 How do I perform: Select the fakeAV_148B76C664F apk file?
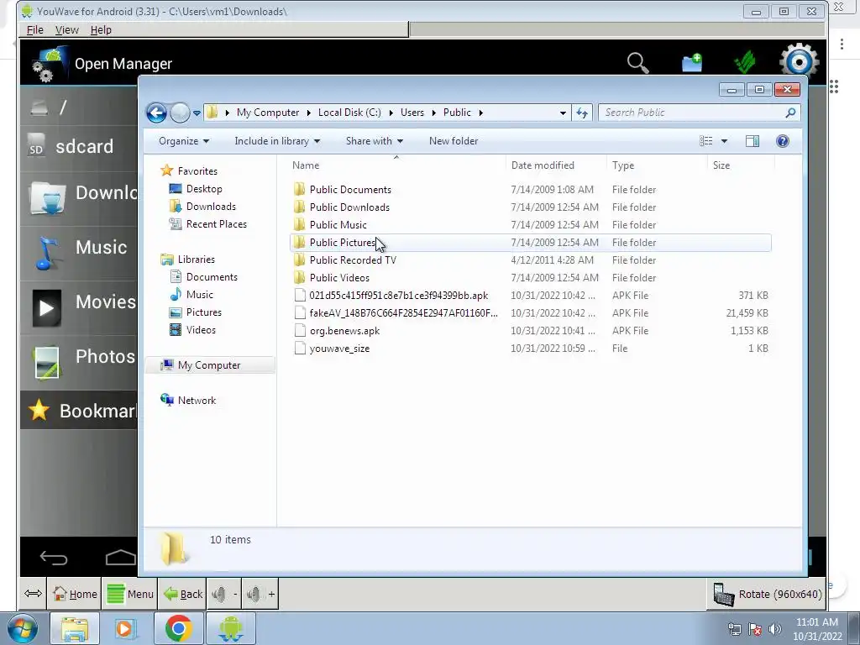pos(531,313)
